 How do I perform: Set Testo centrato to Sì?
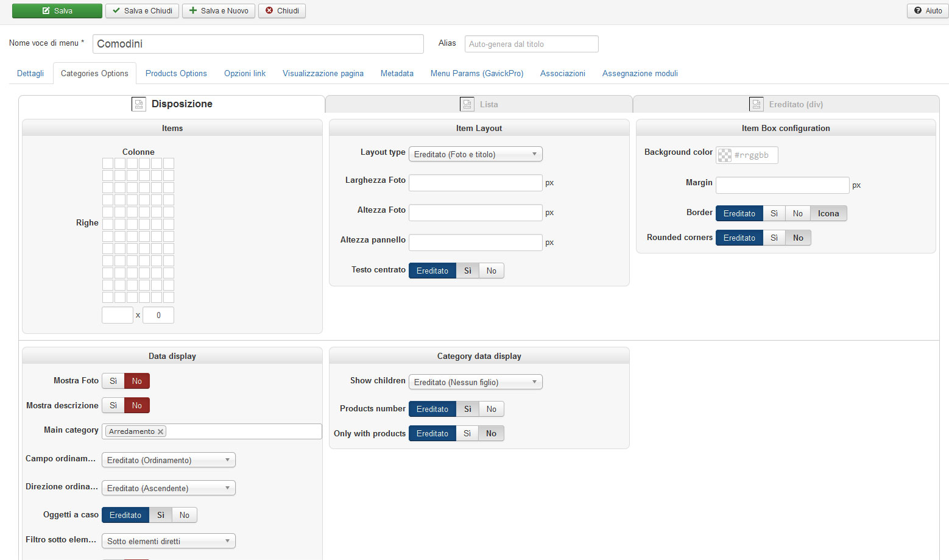[x=468, y=271]
